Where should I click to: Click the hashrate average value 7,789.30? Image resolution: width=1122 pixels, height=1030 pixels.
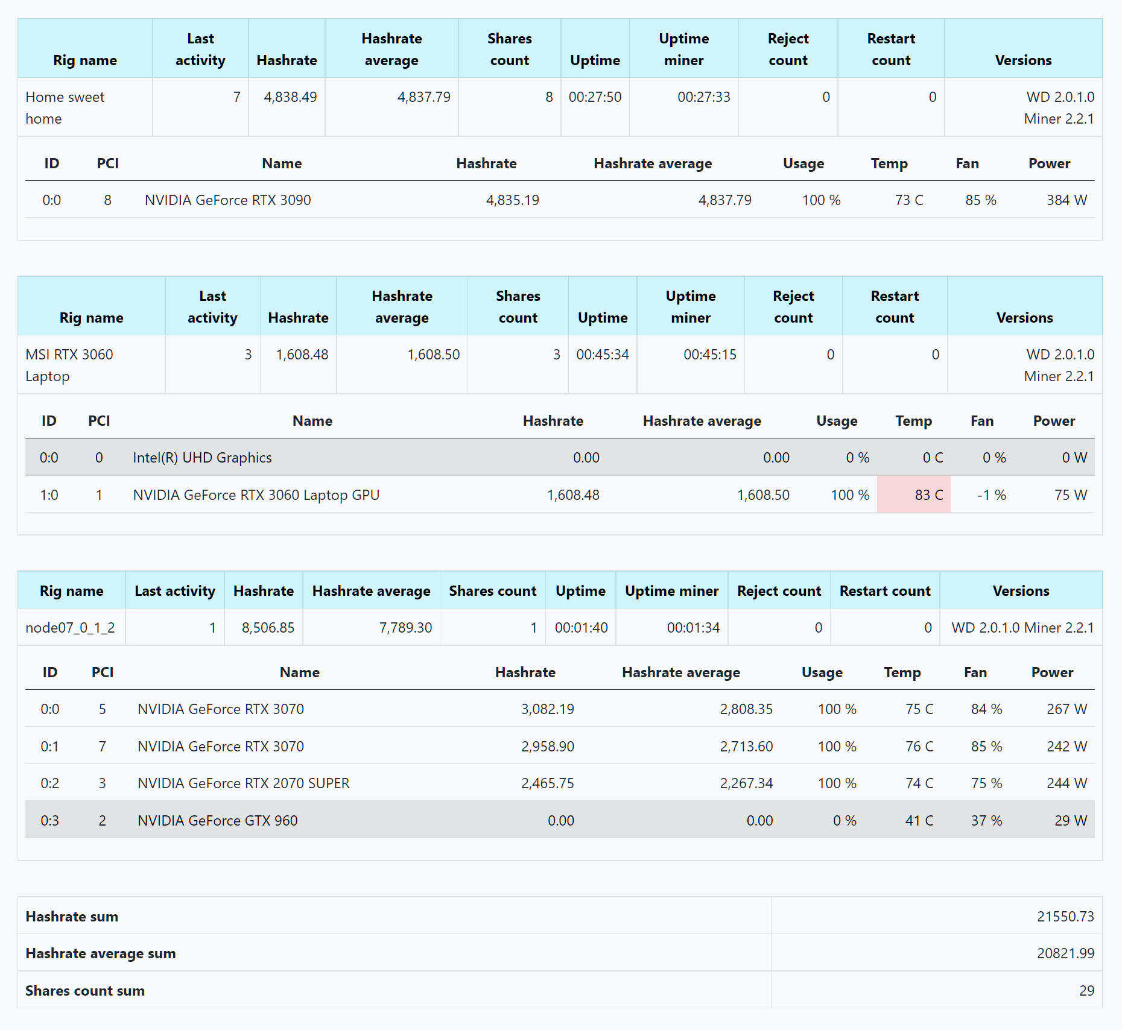click(x=405, y=627)
